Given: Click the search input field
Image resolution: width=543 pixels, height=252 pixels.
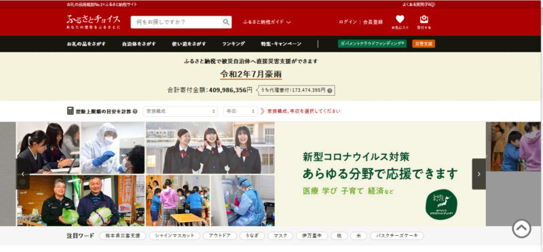Looking at the screenshot, I should [176, 22].
